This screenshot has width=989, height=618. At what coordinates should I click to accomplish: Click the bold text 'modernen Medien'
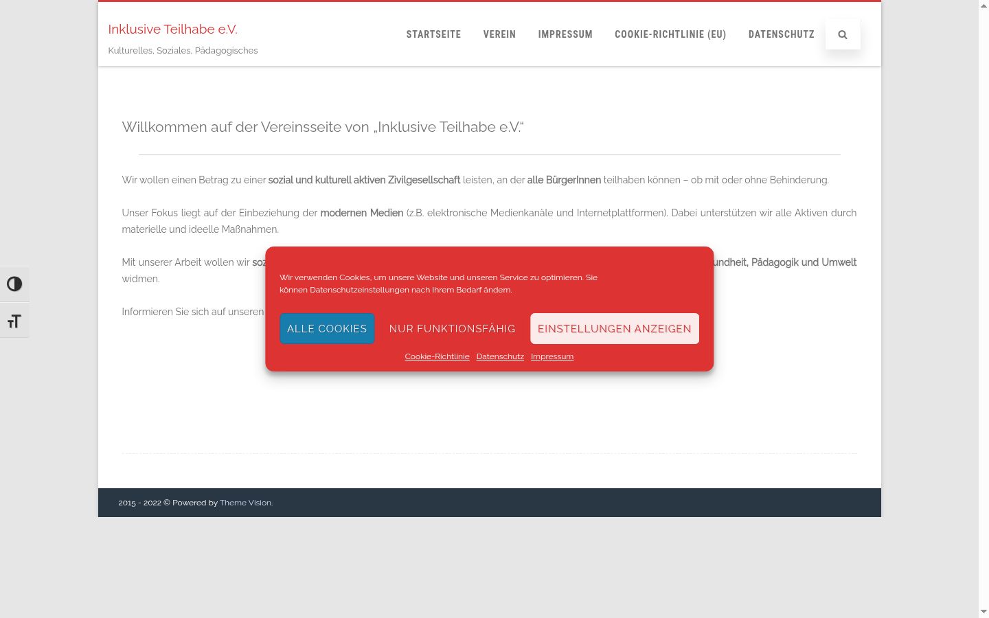click(x=361, y=213)
